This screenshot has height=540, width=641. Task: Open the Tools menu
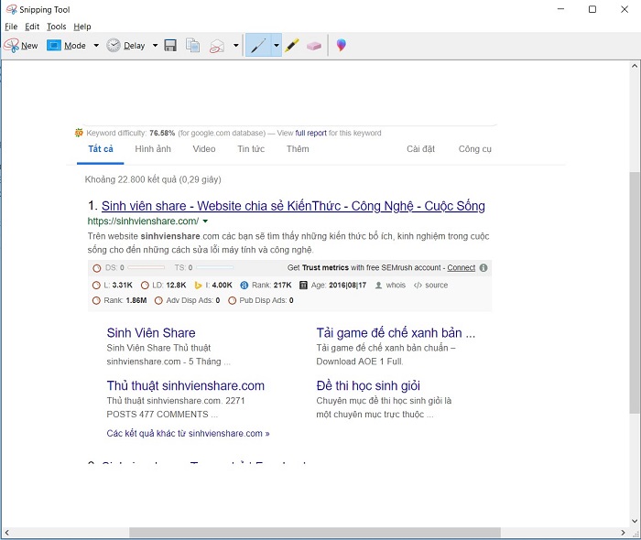[x=57, y=27]
